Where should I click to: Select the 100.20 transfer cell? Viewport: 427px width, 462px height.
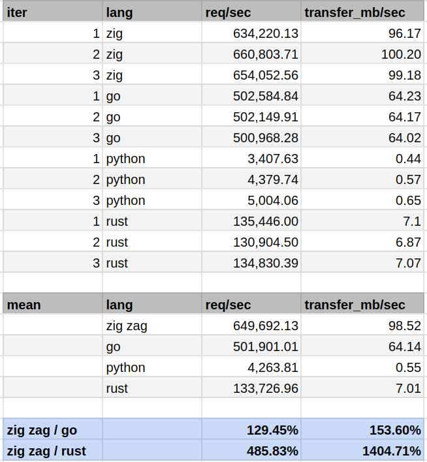pyautogui.click(x=363, y=54)
